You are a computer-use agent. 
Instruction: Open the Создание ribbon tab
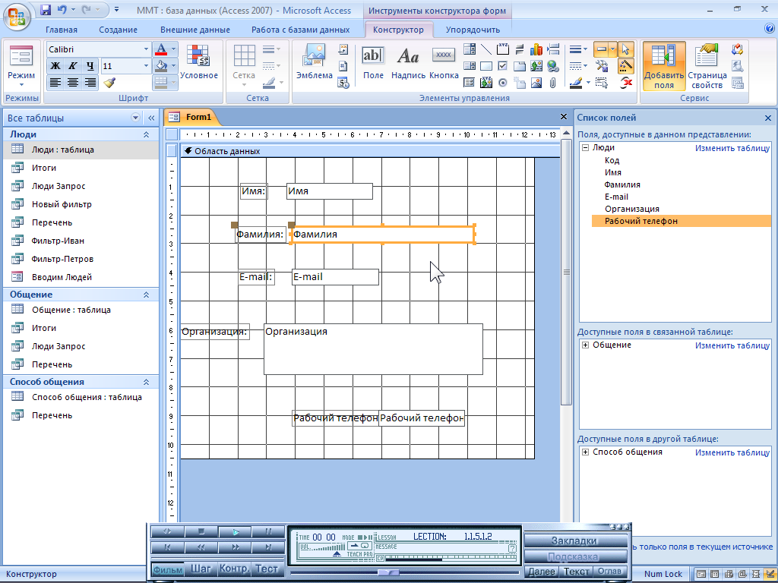pos(118,30)
